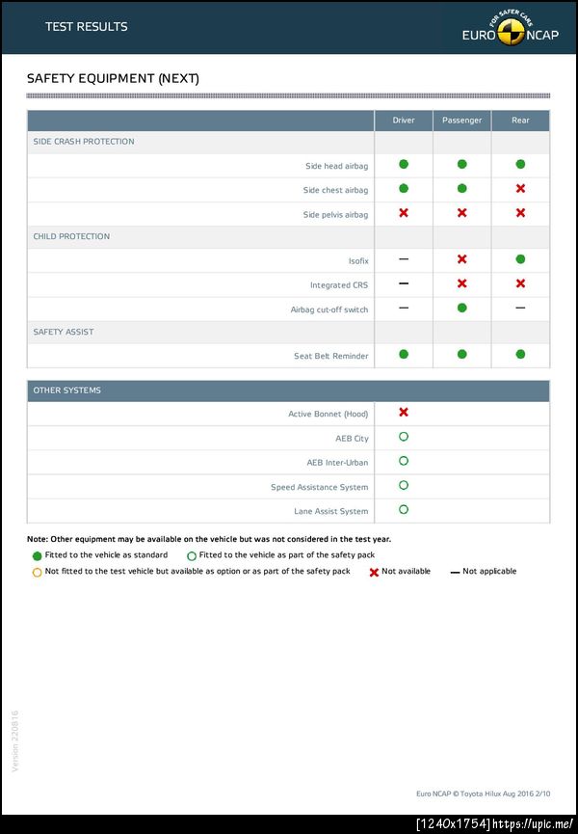Click 'Lane Assist System' row label
The width and height of the screenshot is (578, 834).
pos(331,511)
